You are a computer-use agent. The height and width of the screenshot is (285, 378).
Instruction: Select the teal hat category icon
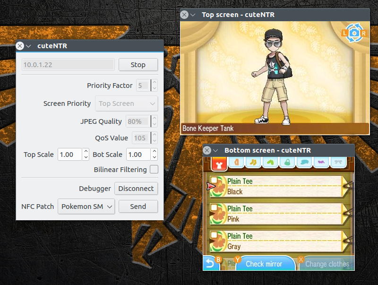(304, 162)
